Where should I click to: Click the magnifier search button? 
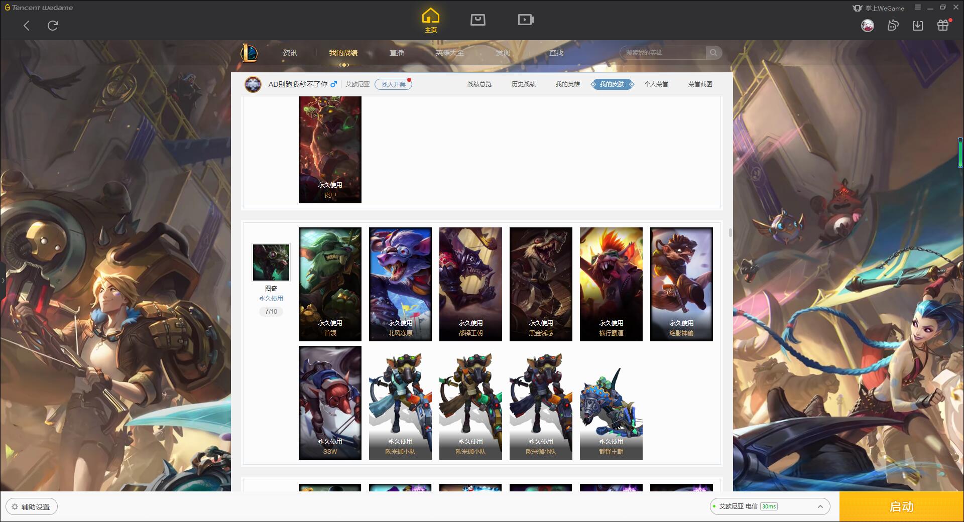point(713,53)
